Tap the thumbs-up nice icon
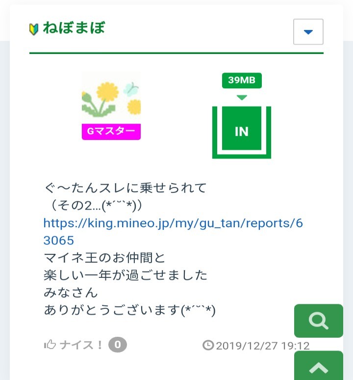 (x=50, y=345)
